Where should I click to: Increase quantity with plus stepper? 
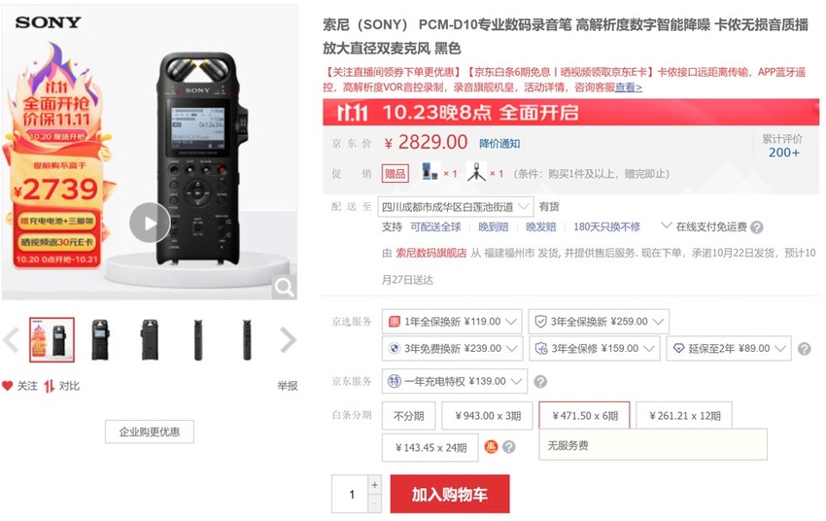374,485
